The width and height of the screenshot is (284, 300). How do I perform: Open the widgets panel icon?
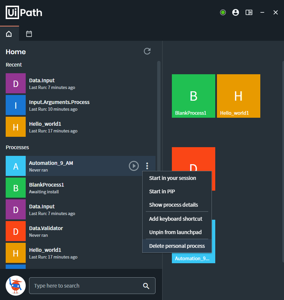tap(249, 12)
